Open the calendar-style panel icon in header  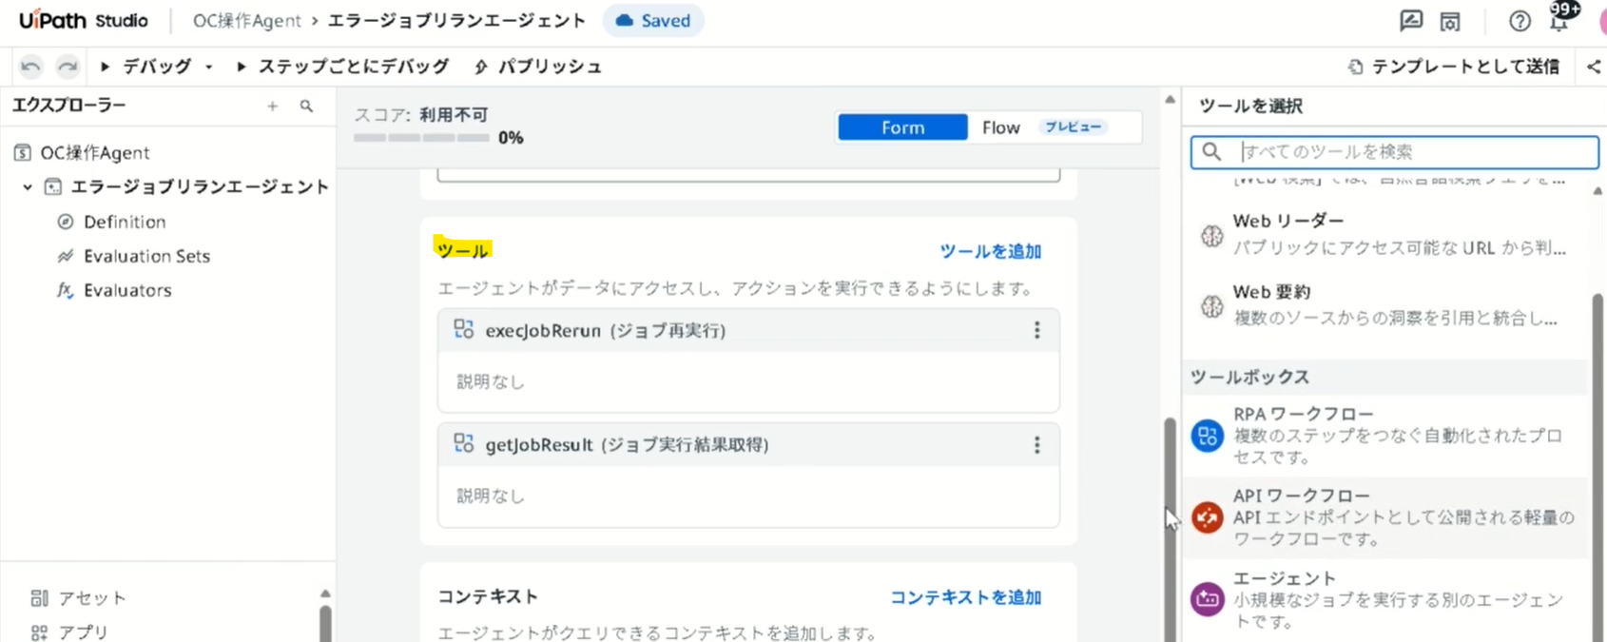pyautogui.click(x=1450, y=21)
